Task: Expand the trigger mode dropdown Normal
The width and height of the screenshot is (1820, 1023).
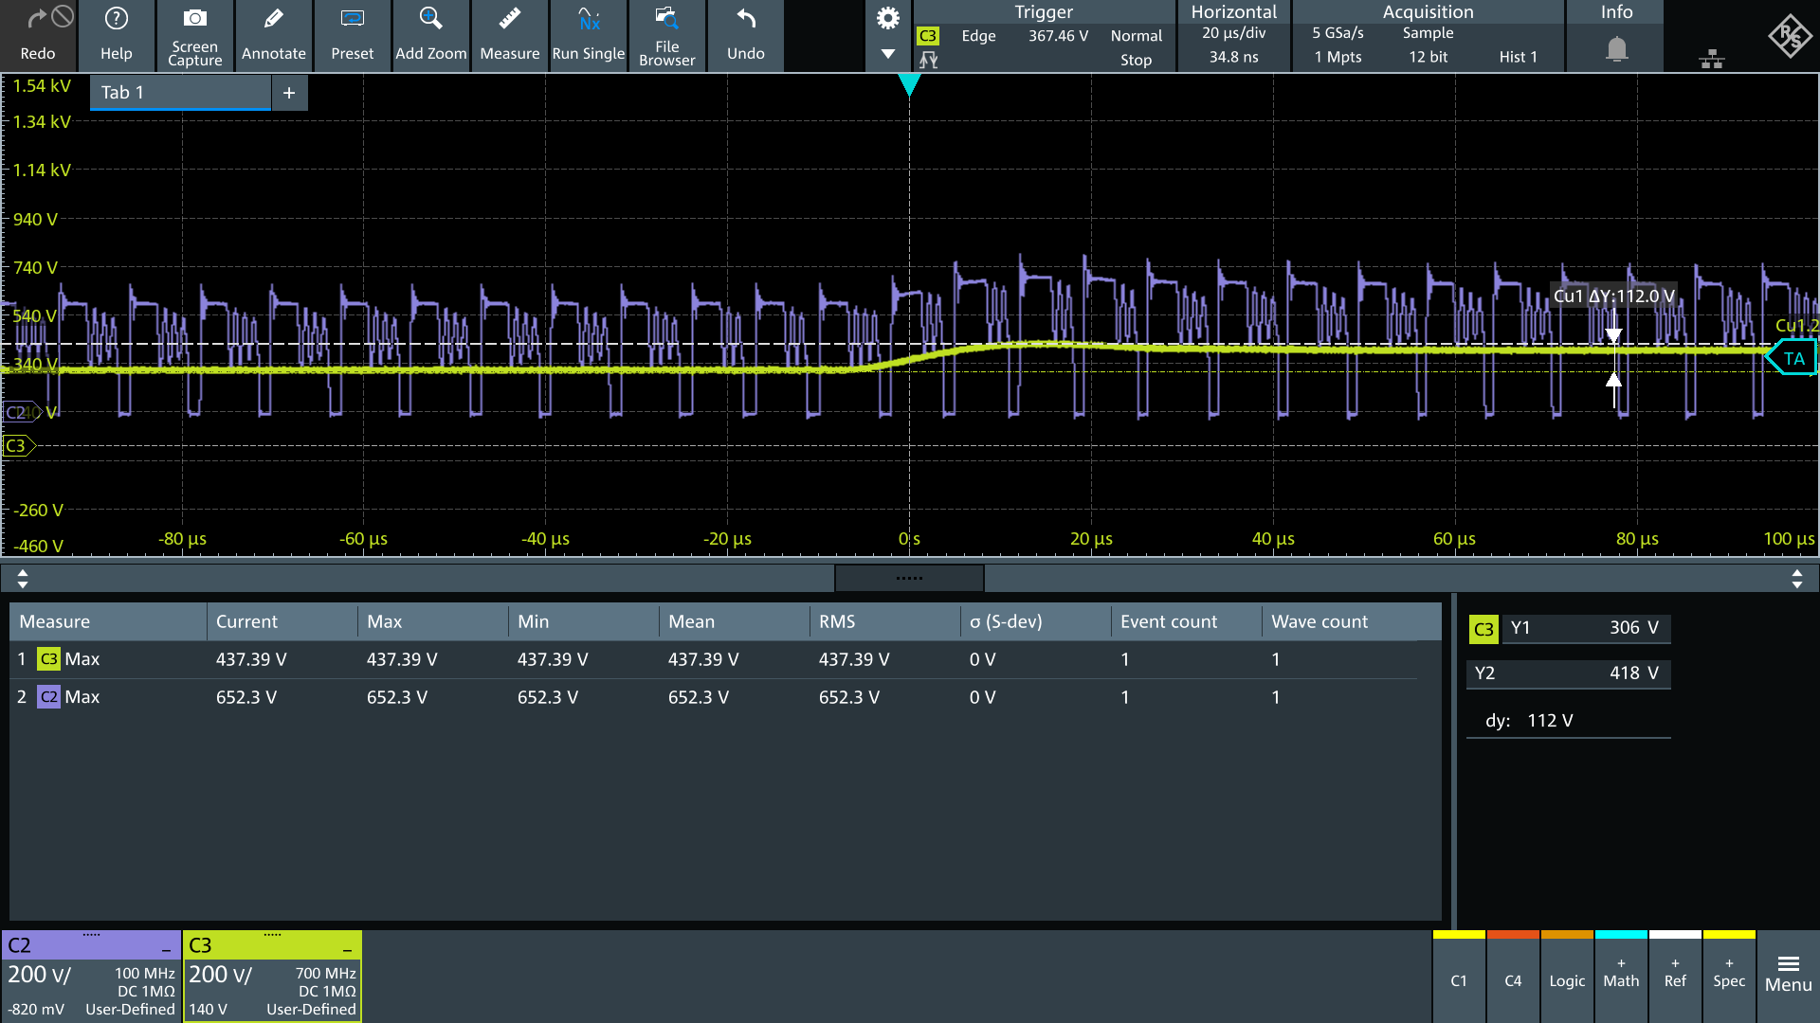Action: click(x=1134, y=34)
